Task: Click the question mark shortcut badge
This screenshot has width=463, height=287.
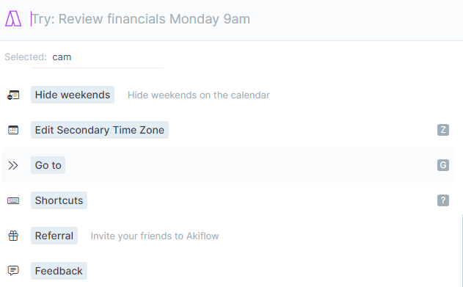Action: [x=443, y=200]
